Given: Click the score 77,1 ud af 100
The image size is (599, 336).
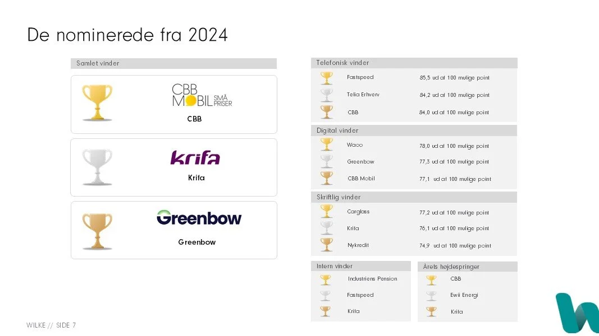Looking at the screenshot, I should pyautogui.click(x=455, y=179).
